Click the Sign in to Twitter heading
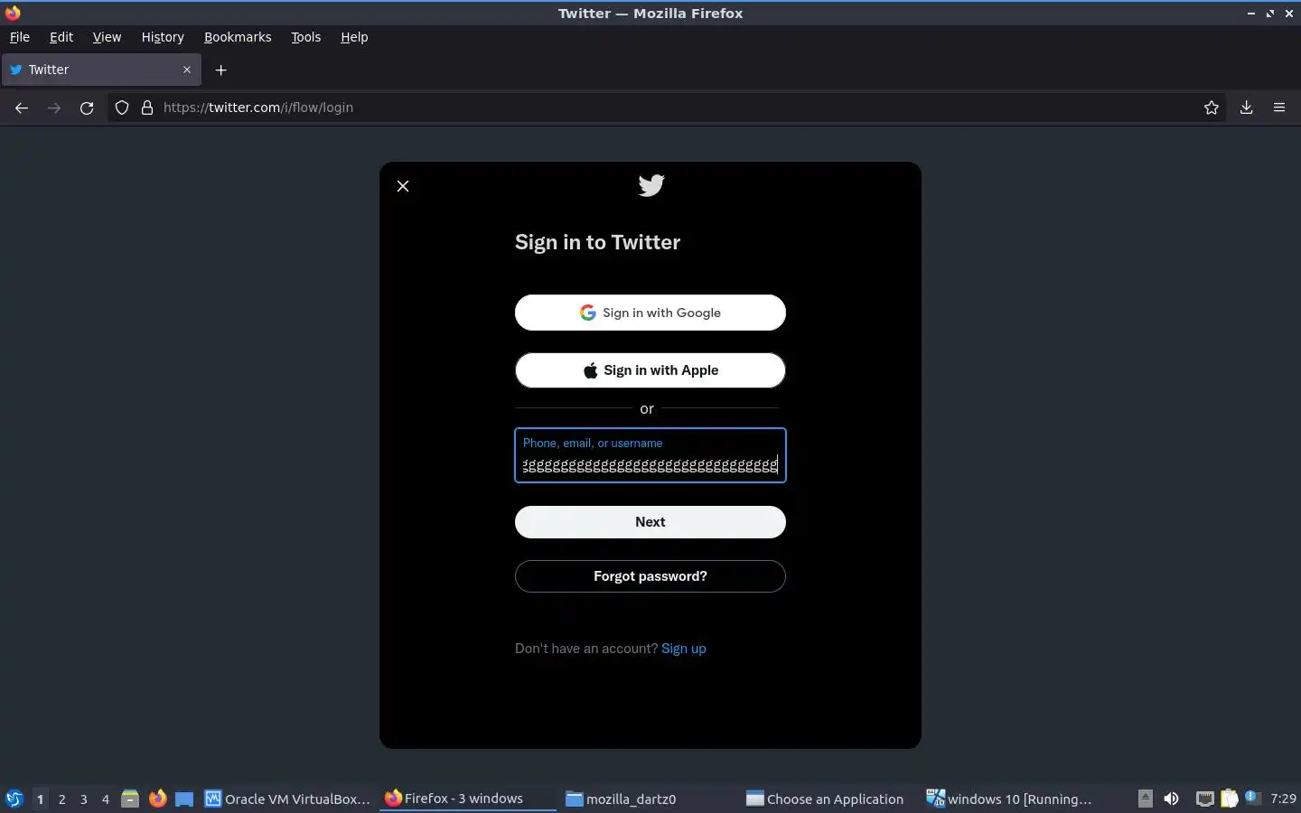 click(x=597, y=242)
